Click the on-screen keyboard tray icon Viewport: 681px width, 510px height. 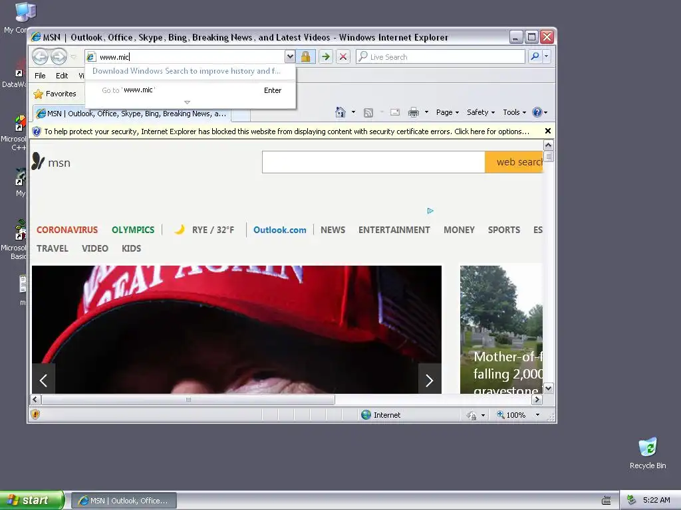point(607,501)
